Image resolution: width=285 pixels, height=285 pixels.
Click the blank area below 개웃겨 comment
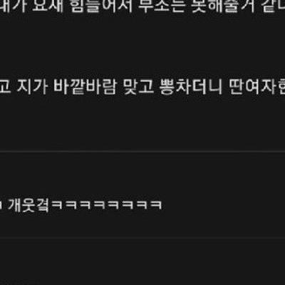click(x=142, y=224)
